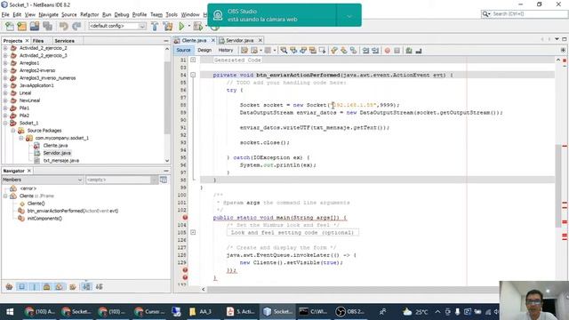This screenshot has width=569, height=320.
Task: Collapse the btn_enviarActionPerformed method code fold
Action: coord(193,75)
